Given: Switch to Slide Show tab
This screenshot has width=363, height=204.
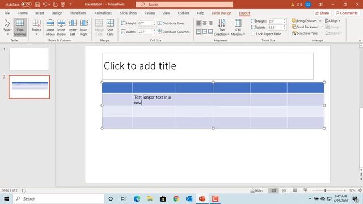Looking at the screenshot, I should point(128,13).
